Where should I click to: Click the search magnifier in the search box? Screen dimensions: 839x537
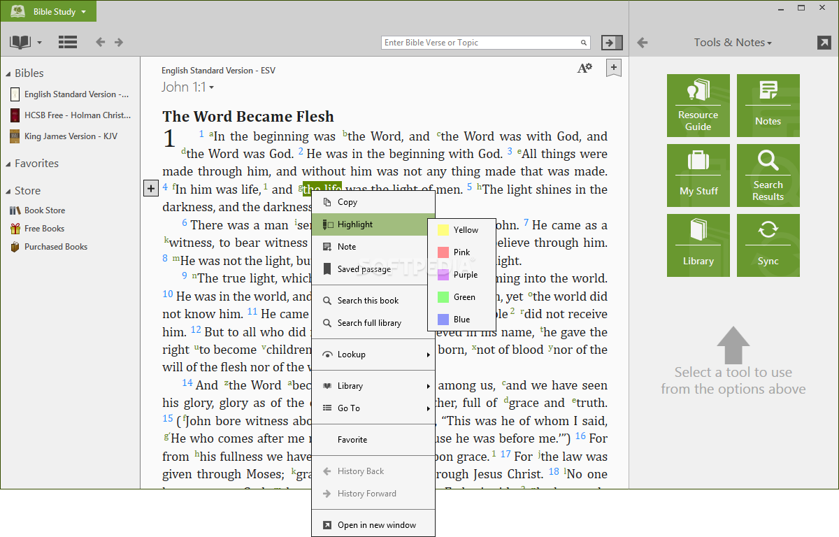[x=584, y=43]
